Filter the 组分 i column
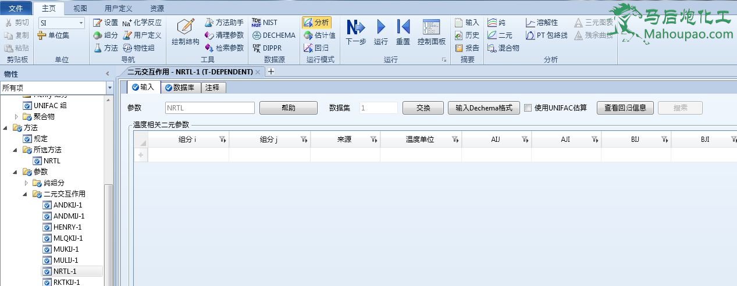 point(222,140)
